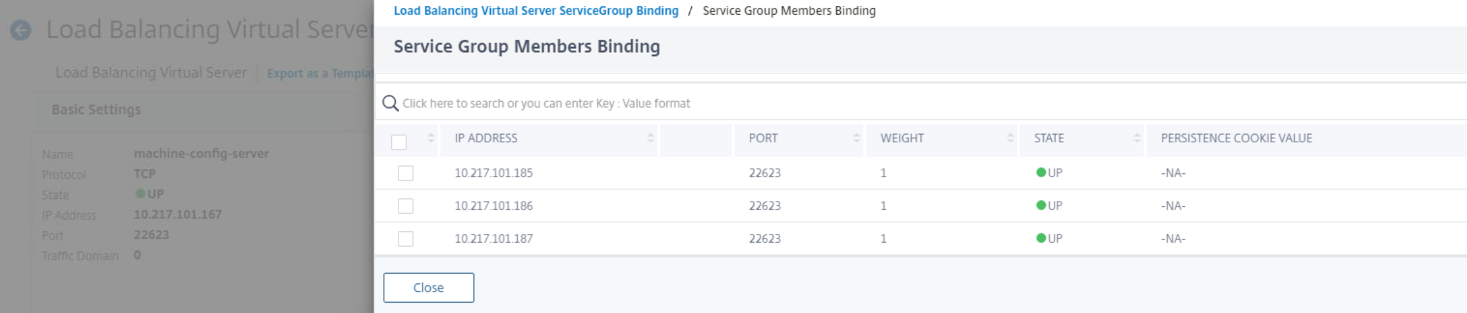The image size is (1467, 313).
Task: Click Export as a Template link
Action: click(320, 73)
